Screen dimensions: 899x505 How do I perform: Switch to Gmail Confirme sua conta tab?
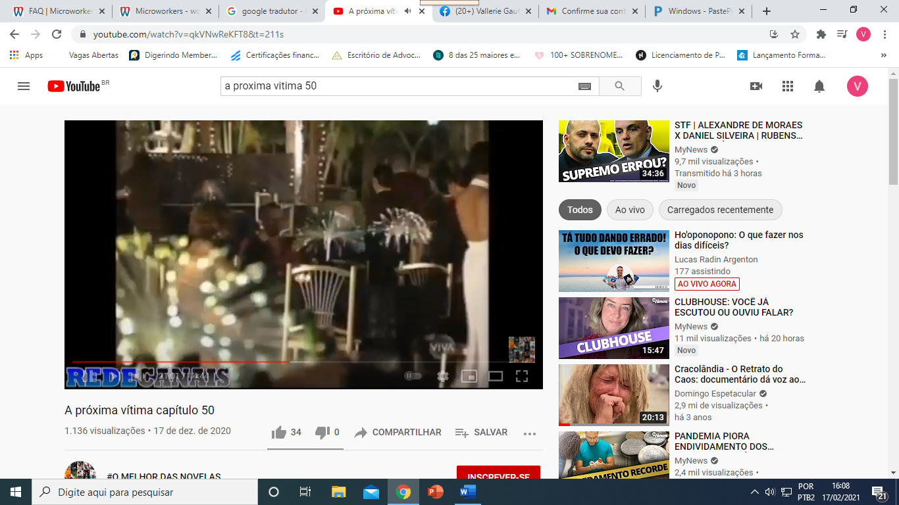tap(592, 11)
